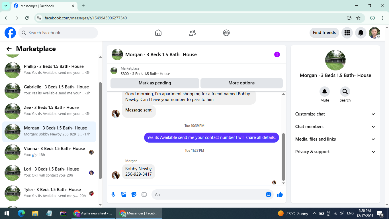389x219 pixels.
Task: Open Chrome profile icon
Action: coord(372,18)
